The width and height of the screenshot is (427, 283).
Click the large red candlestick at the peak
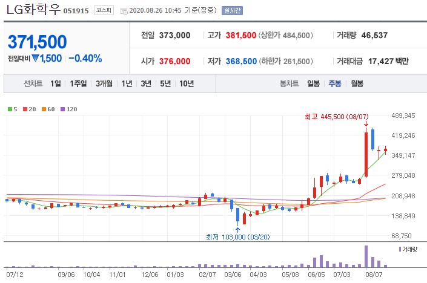point(366,155)
